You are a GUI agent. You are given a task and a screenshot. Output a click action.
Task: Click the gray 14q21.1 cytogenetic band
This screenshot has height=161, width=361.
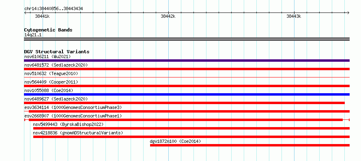[x=187, y=39]
